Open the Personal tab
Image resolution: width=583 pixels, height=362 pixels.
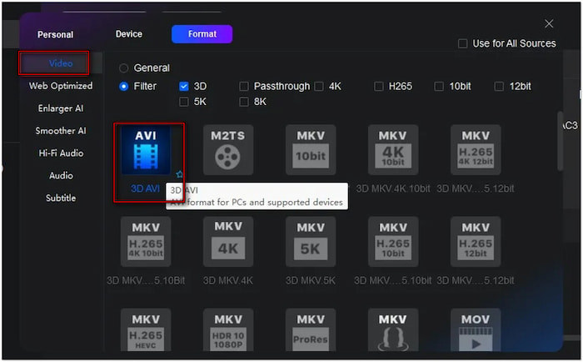click(x=56, y=35)
